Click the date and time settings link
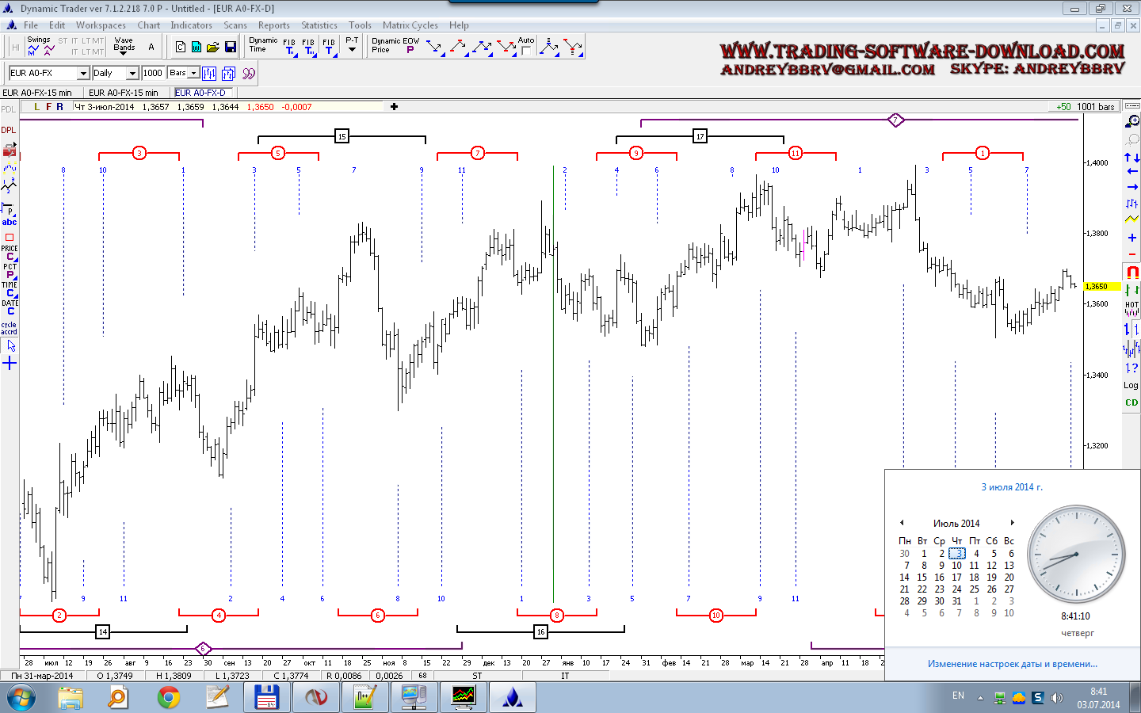 (1012, 664)
